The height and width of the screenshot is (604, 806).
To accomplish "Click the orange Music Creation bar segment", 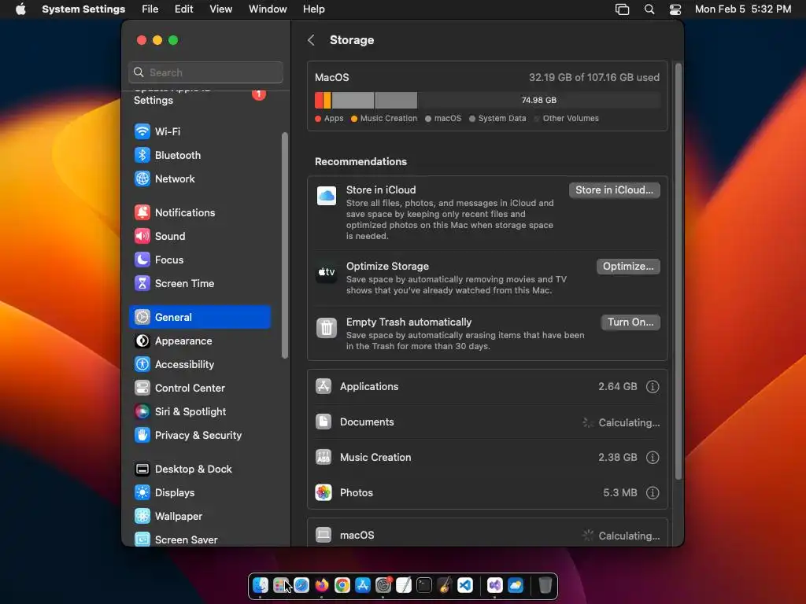I will (327, 100).
